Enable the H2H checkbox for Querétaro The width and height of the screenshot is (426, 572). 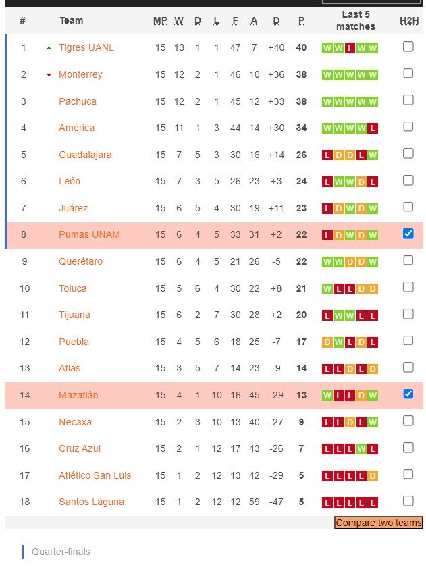point(408,261)
